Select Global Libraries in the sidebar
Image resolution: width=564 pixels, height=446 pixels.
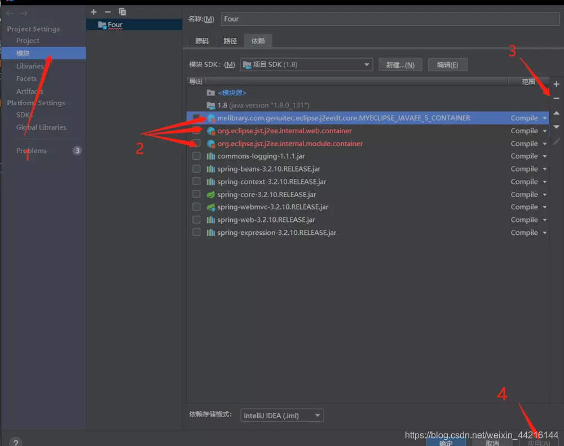(41, 128)
